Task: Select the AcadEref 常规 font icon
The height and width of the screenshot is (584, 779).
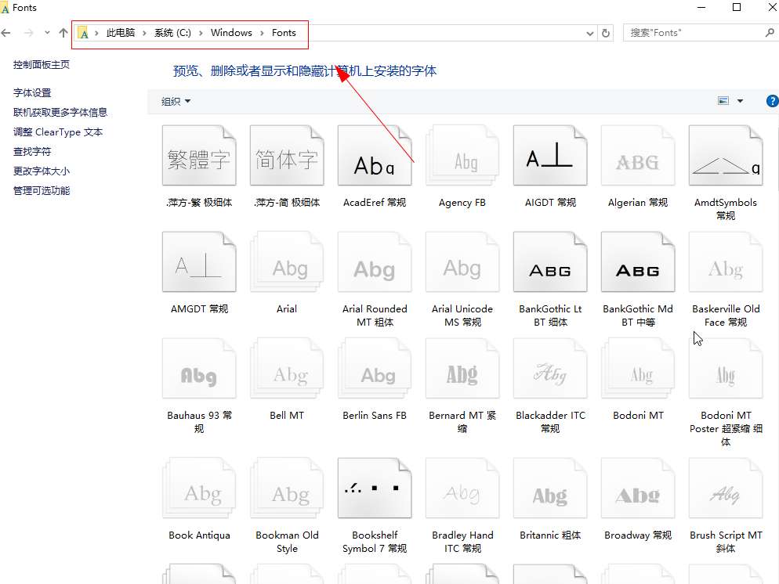Action: tap(375, 156)
